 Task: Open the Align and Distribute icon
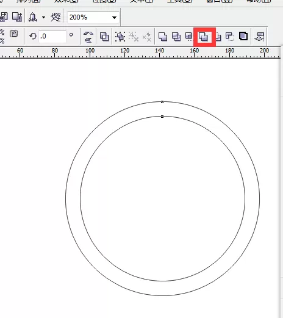pos(259,37)
